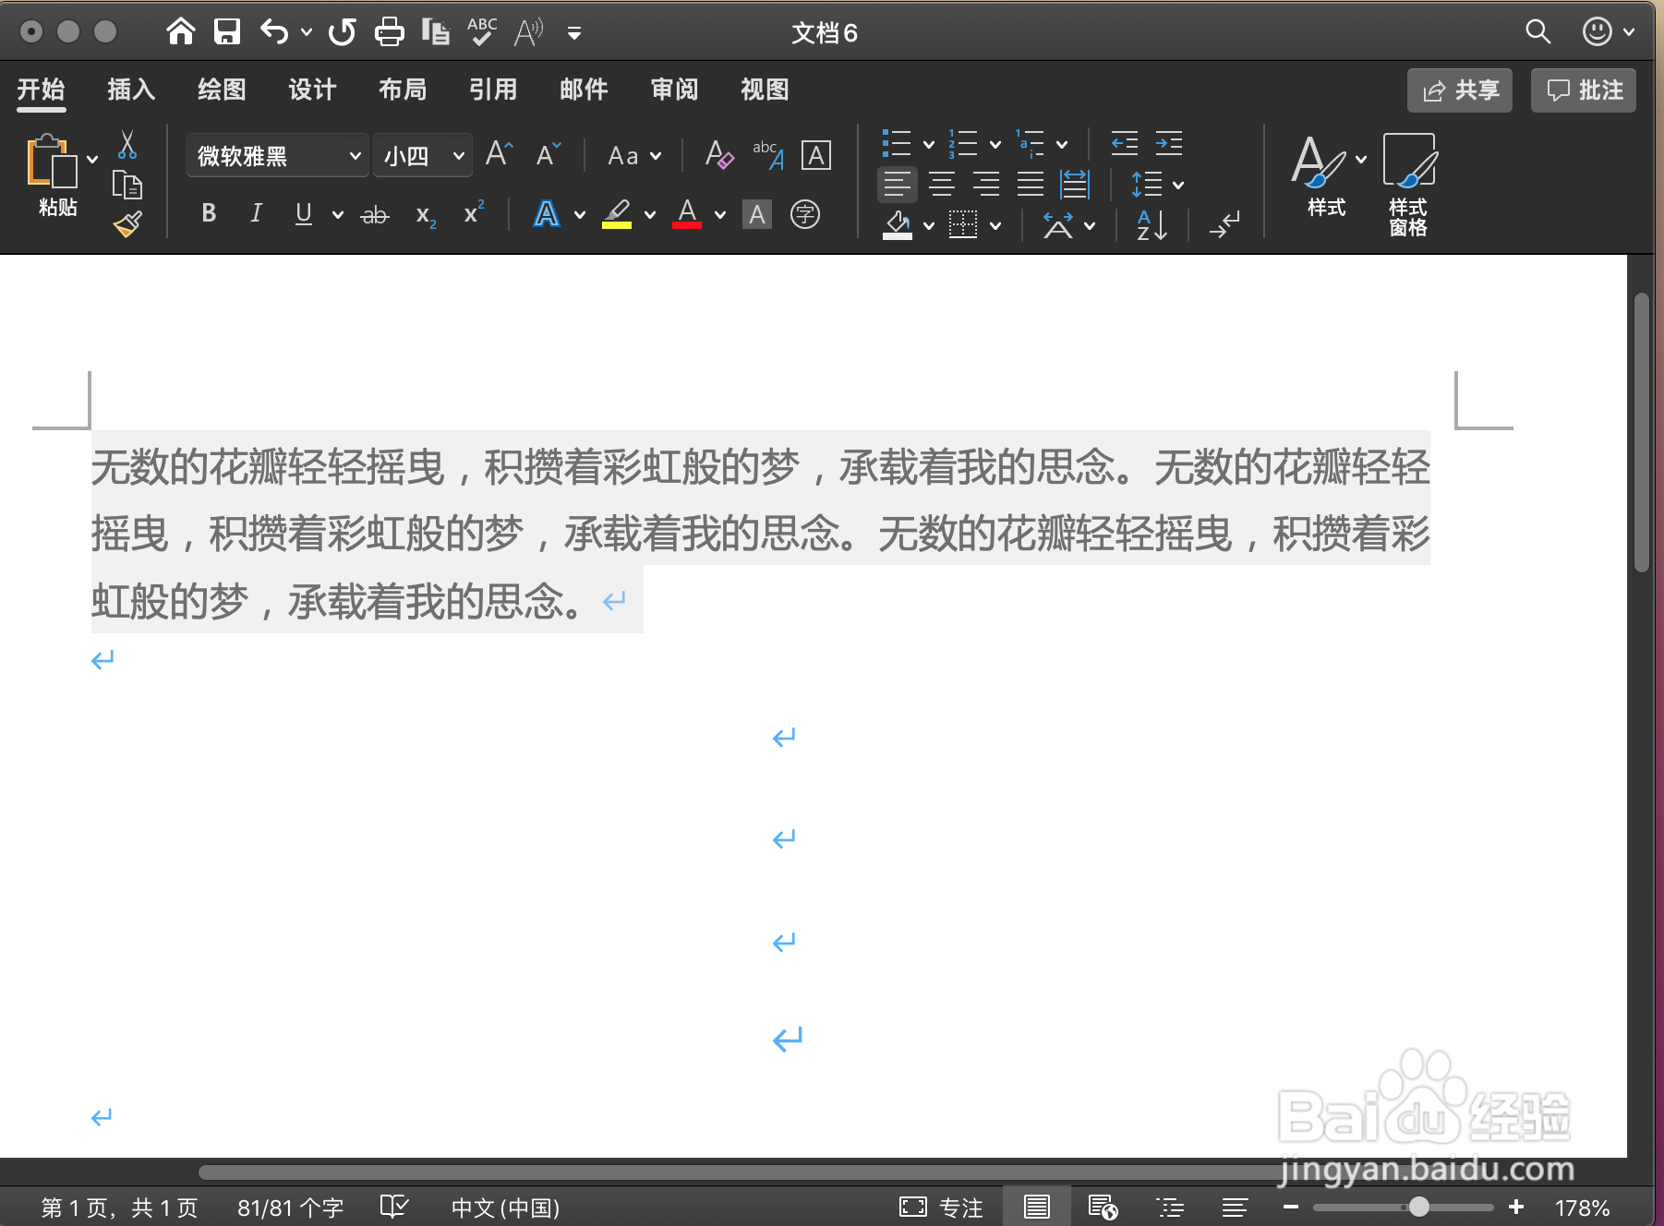
Task: Apply bold formatting to the selected text
Action: point(208,213)
